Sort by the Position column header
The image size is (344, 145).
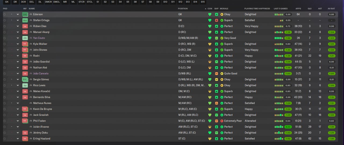[183, 9]
